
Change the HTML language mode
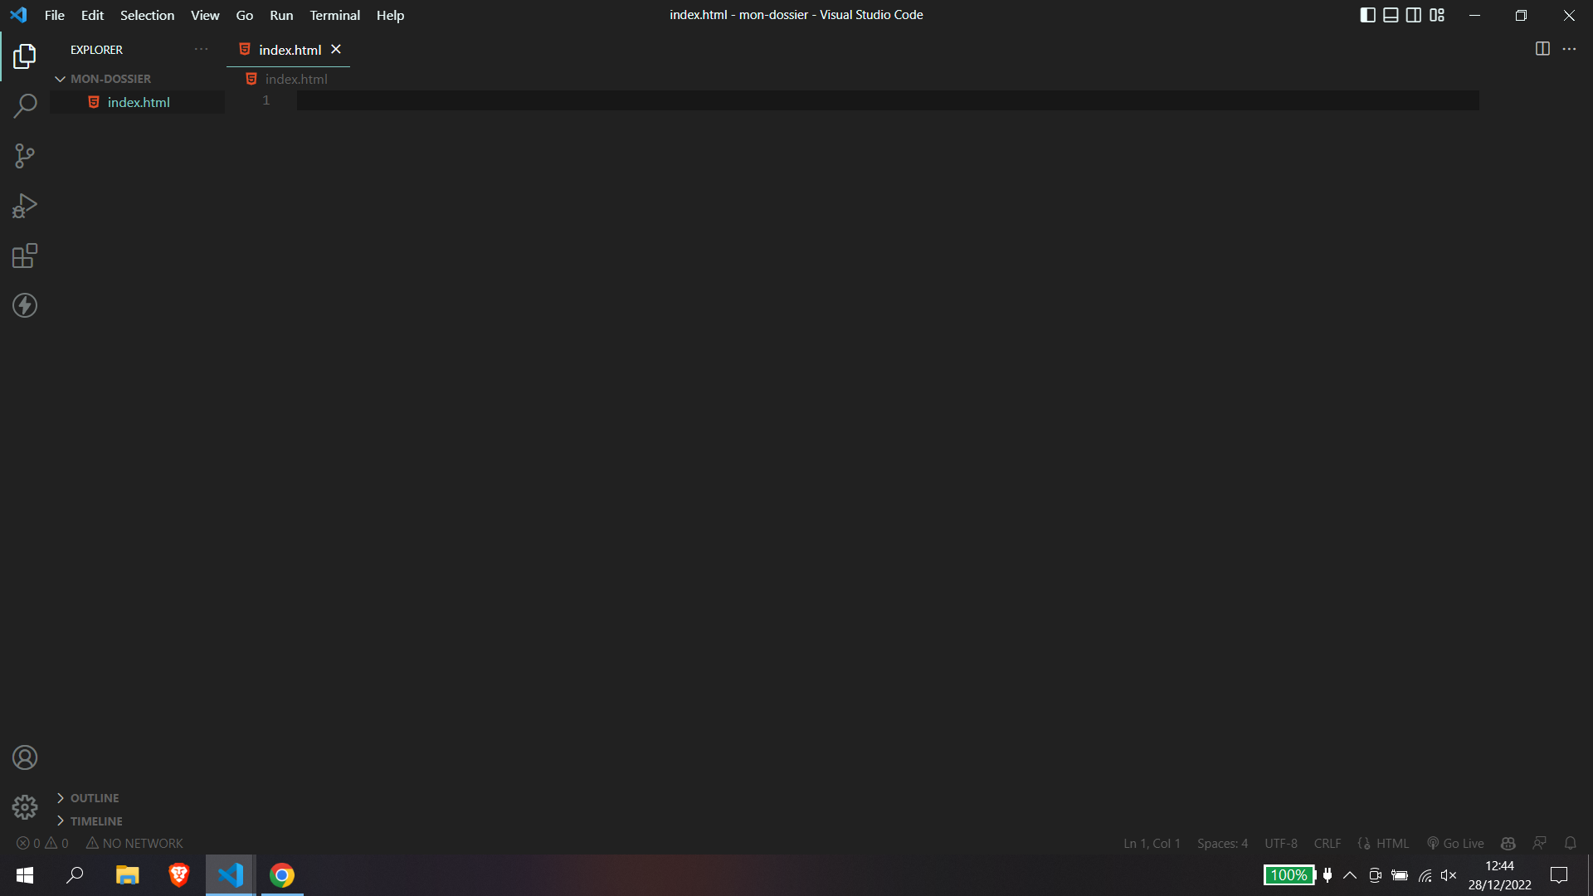click(x=1392, y=843)
